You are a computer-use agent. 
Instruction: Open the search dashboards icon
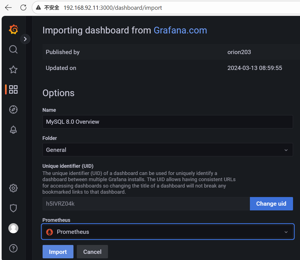tap(13, 49)
